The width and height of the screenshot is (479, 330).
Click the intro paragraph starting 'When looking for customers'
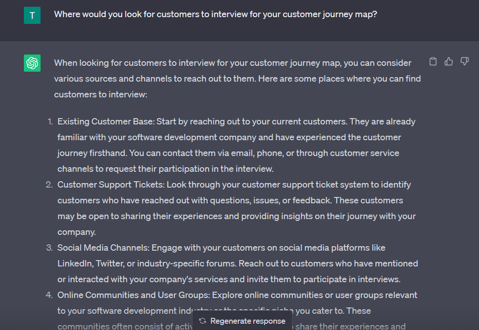(x=237, y=78)
